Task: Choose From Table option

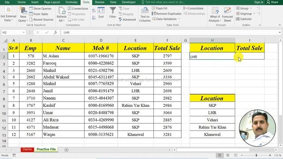Action: tap(38, 14)
